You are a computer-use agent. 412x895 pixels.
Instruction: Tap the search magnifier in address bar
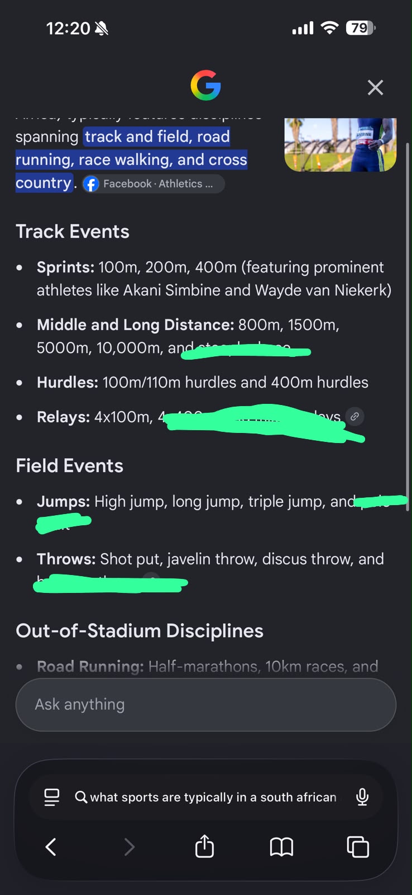coord(81,797)
